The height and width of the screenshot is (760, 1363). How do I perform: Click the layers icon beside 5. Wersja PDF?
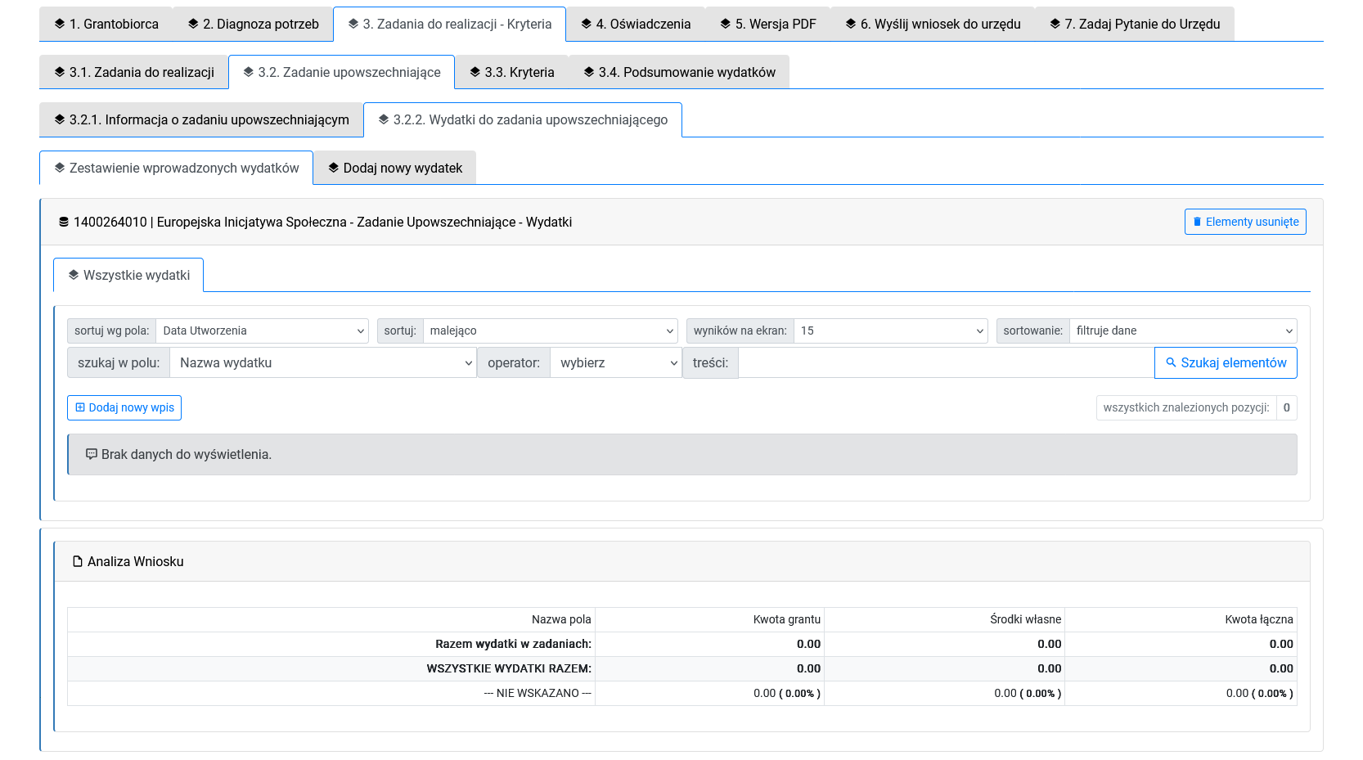point(725,24)
